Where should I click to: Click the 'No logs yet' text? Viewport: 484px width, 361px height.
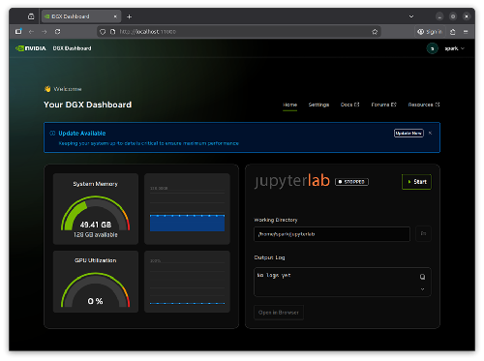tap(274, 275)
